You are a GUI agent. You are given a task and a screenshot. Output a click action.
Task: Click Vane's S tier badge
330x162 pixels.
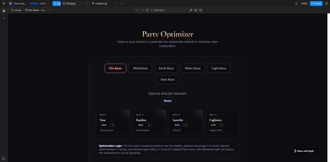[113, 125]
